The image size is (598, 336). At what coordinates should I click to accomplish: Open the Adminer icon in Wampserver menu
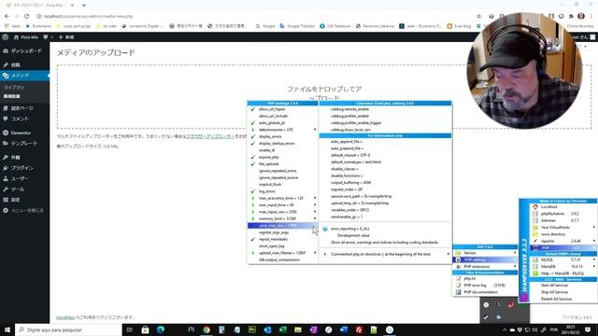pyautogui.click(x=535, y=220)
